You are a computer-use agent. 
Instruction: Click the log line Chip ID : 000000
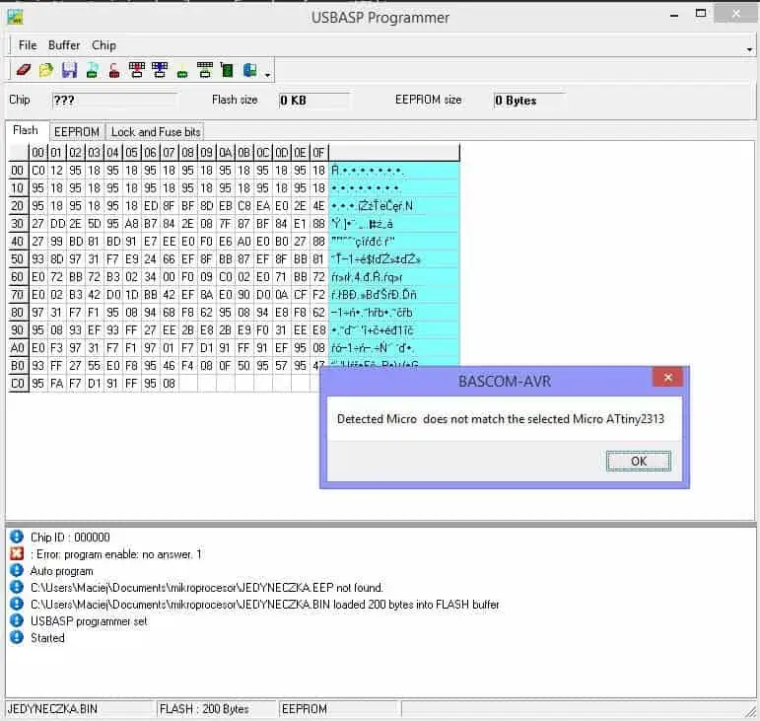[70, 538]
